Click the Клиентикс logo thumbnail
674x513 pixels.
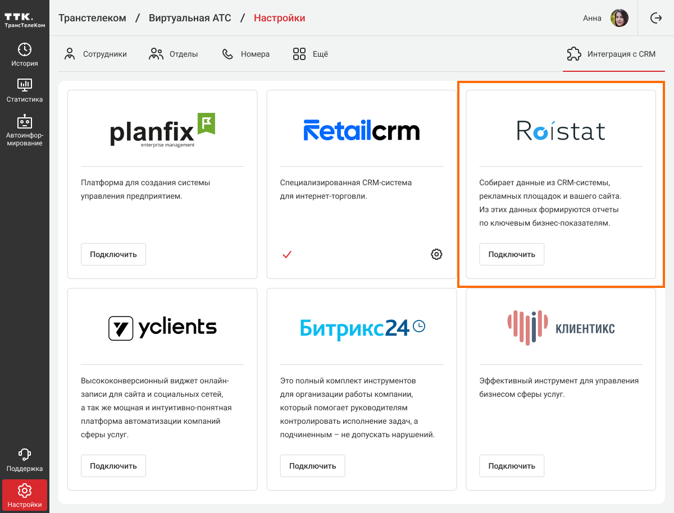pos(561,328)
